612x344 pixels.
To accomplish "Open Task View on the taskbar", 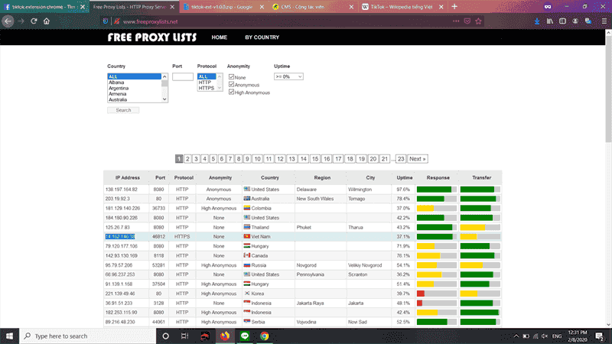I will click(x=184, y=336).
